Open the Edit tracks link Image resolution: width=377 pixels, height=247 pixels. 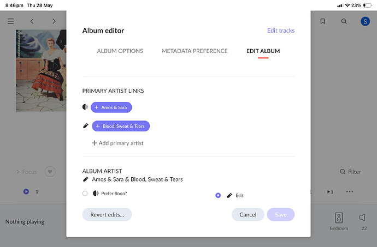coord(281,31)
